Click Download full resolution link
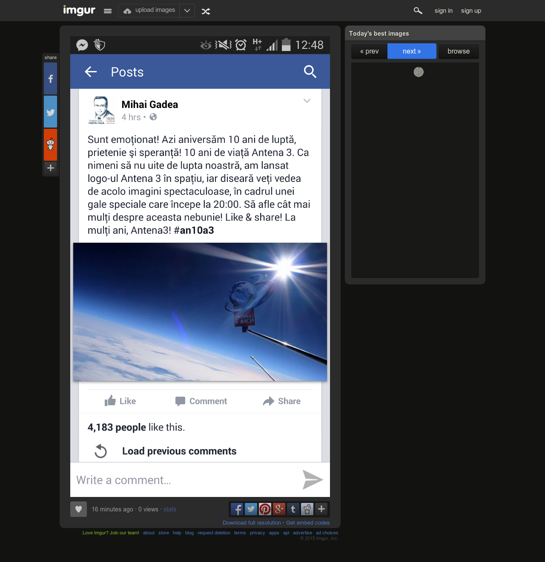Viewport: 545px width, 562px height. (252, 523)
